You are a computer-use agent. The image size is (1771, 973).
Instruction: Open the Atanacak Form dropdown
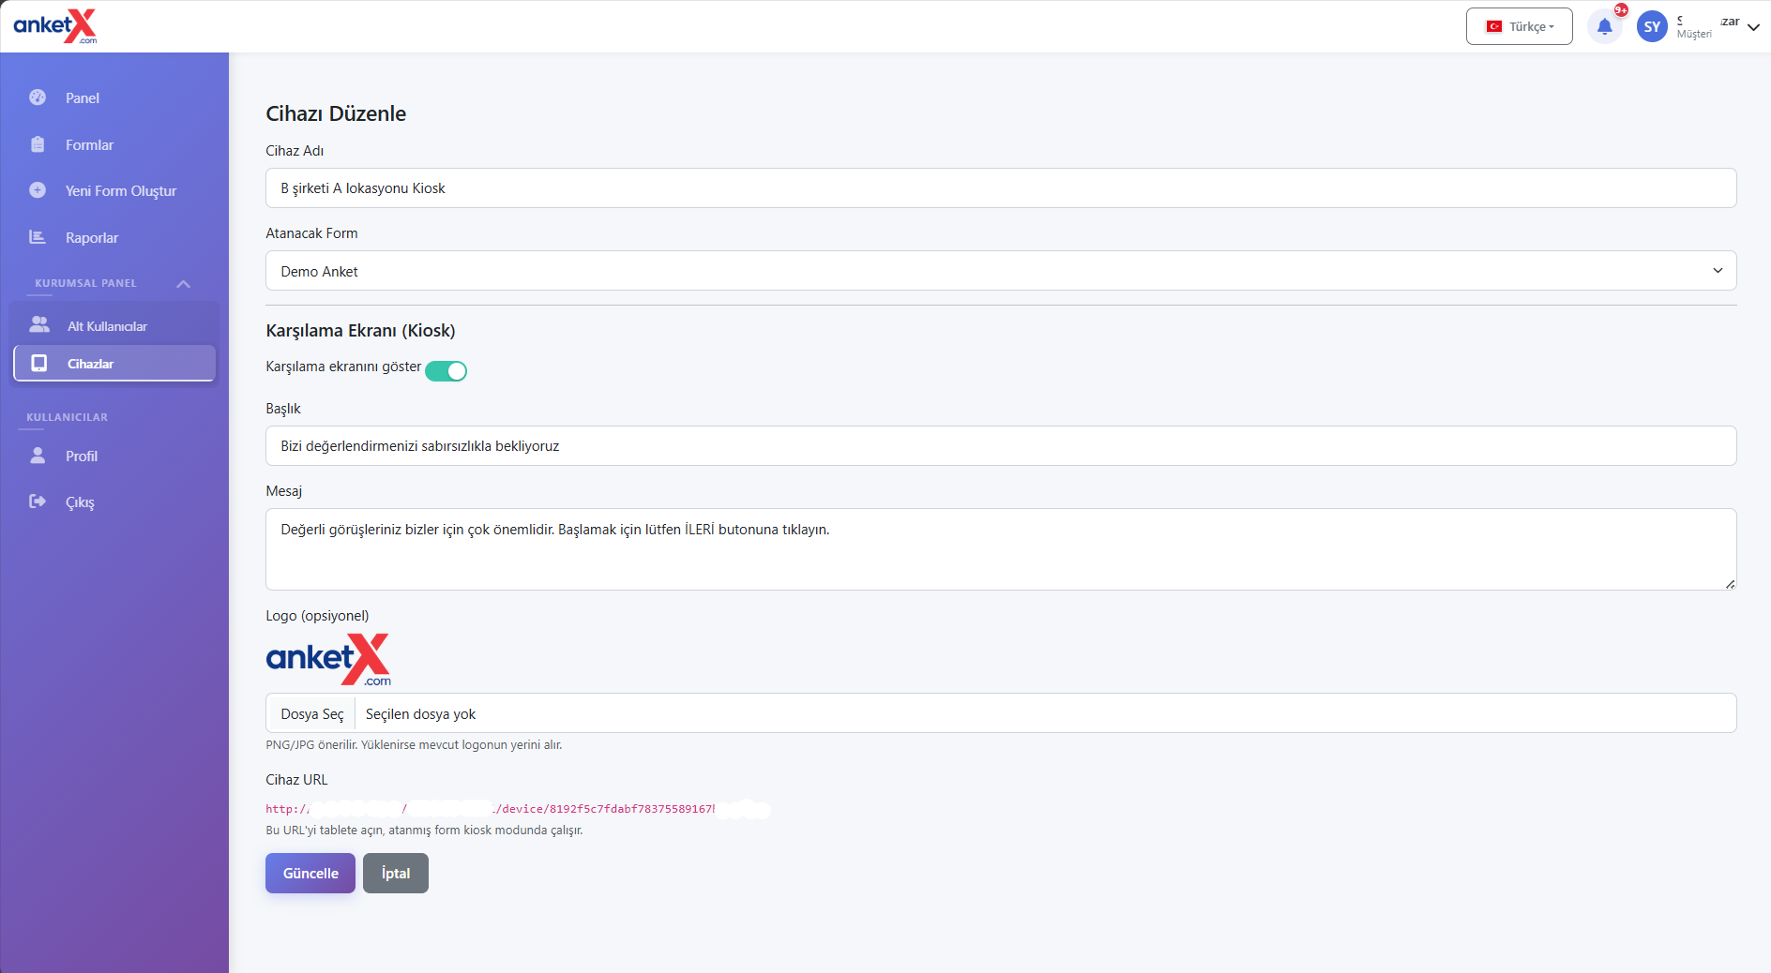(x=1000, y=271)
